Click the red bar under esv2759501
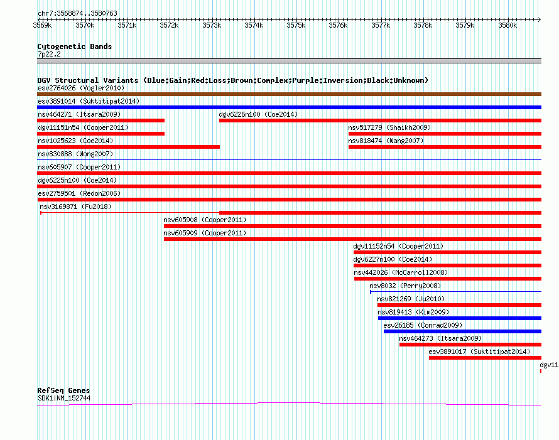The image size is (559, 440). [289, 200]
